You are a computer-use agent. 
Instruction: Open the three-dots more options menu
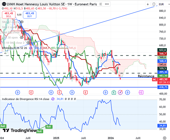click(107, 4)
